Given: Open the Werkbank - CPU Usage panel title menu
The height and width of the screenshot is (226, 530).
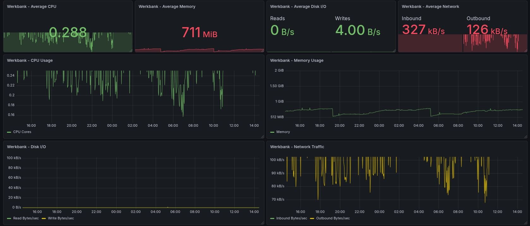Looking at the screenshot, I should click(x=30, y=60).
